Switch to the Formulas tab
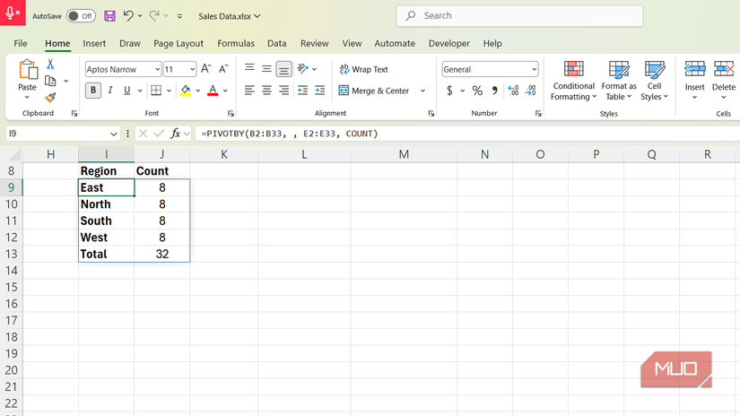 [236, 43]
